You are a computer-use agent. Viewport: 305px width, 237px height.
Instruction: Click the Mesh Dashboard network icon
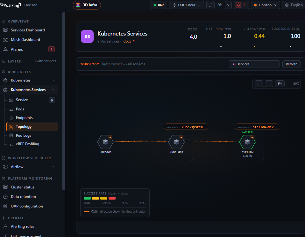point(5,40)
